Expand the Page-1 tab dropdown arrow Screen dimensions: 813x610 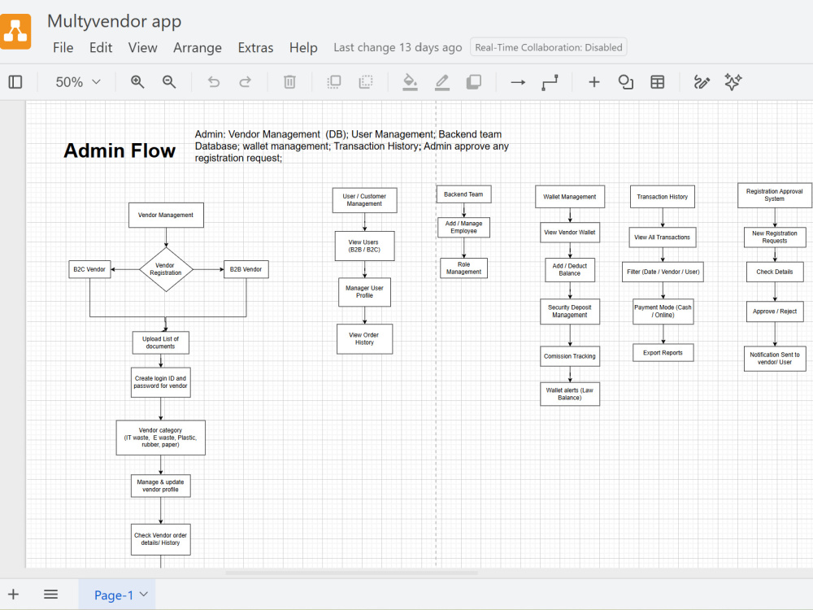click(144, 595)
